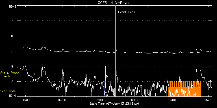The width and height of the screenshot is (217, 108).
Task: Select the A class axis label
Action: pos(12,82)
